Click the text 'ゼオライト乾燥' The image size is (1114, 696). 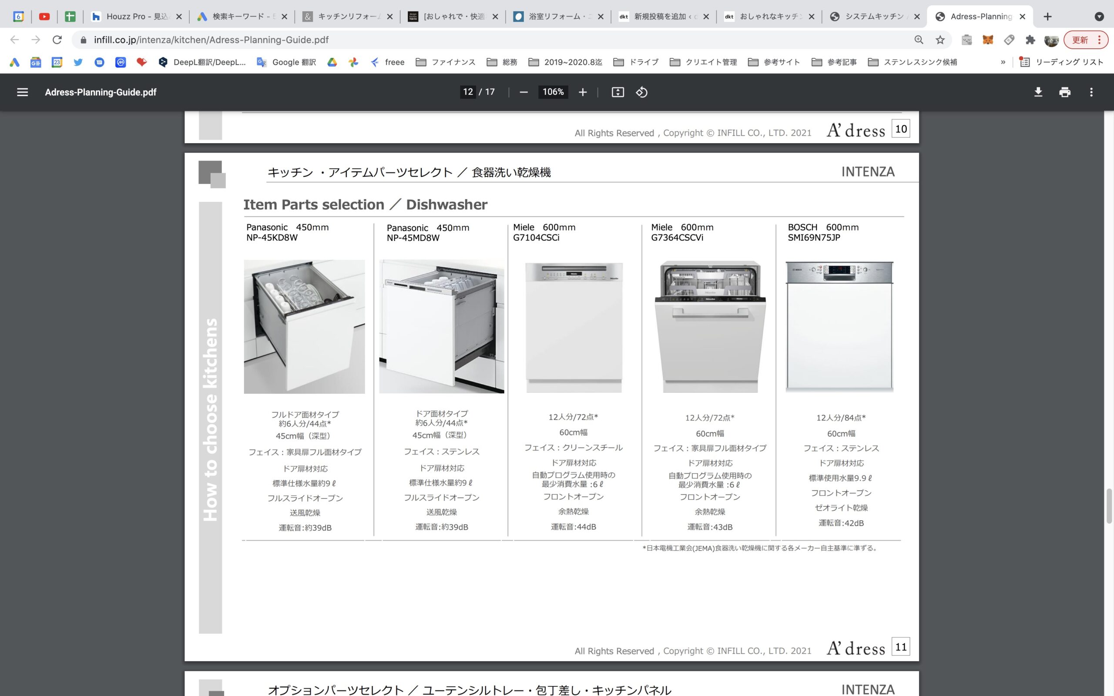tap(841, 508)
